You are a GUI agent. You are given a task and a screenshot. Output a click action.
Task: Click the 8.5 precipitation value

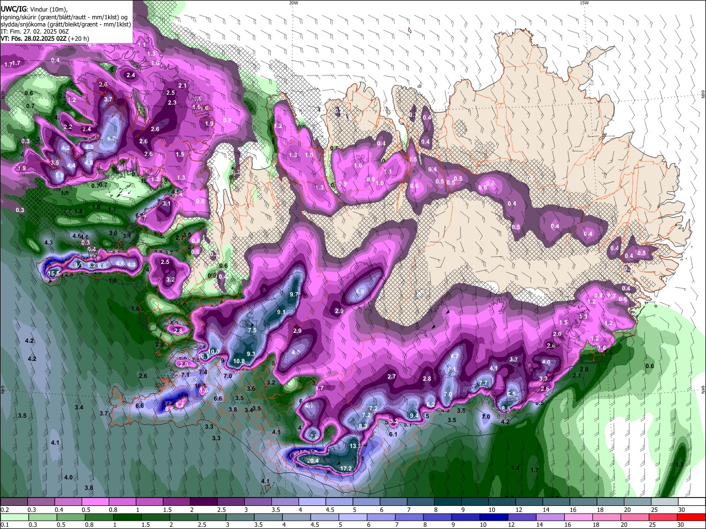point(505,408)
